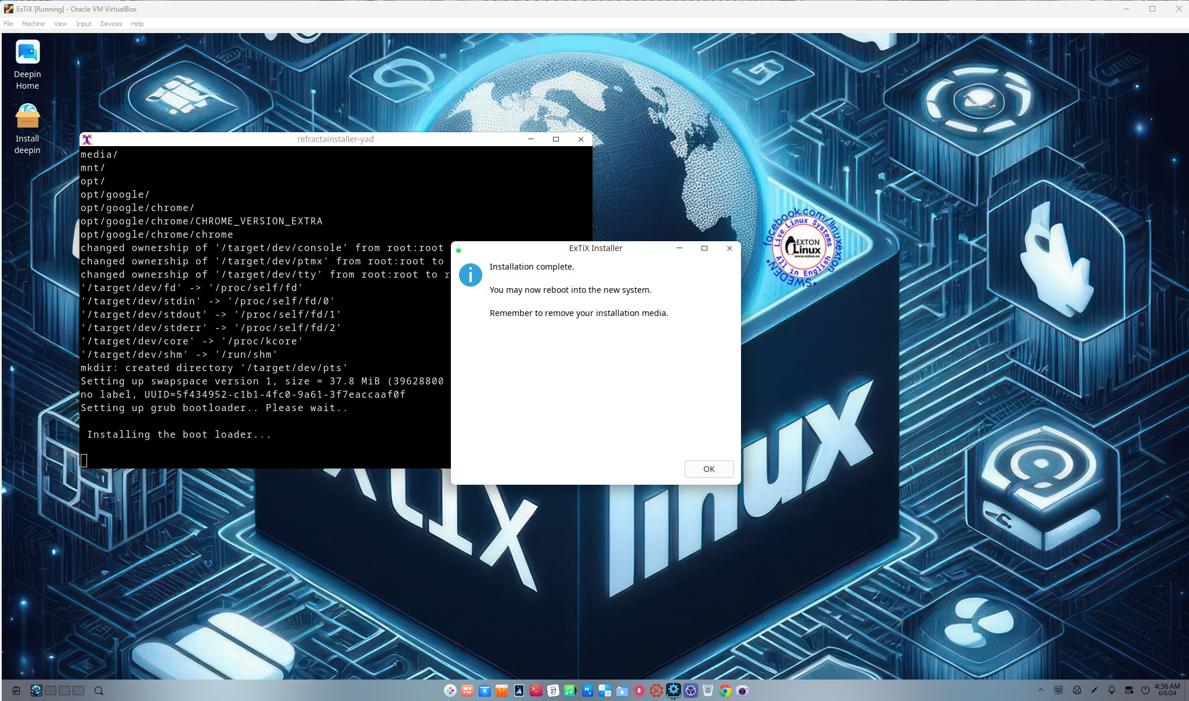Open the blue folder file manager dock icon
Viewport: 1189px width, 701px height.
[622, 691]
